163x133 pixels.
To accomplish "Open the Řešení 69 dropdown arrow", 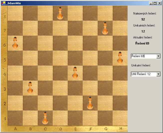I will [x=159, y=56].
